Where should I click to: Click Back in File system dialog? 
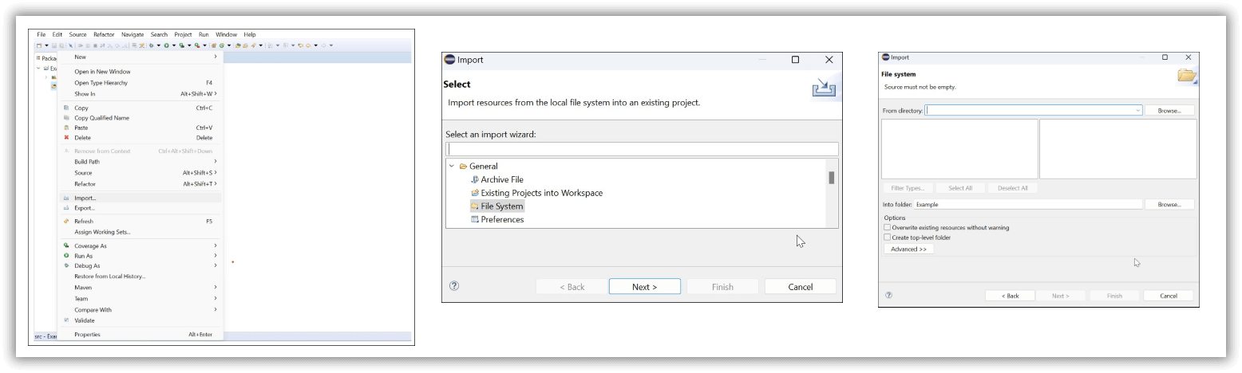coord(1011,296)
